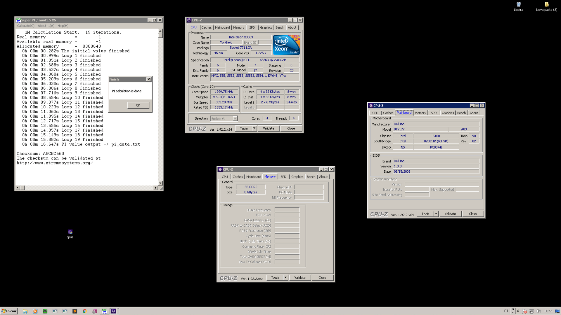This screenshot has width=561, height=315.
Task: Click the 08/15/2008 BIOS date field
Action: tap(436, 172)
